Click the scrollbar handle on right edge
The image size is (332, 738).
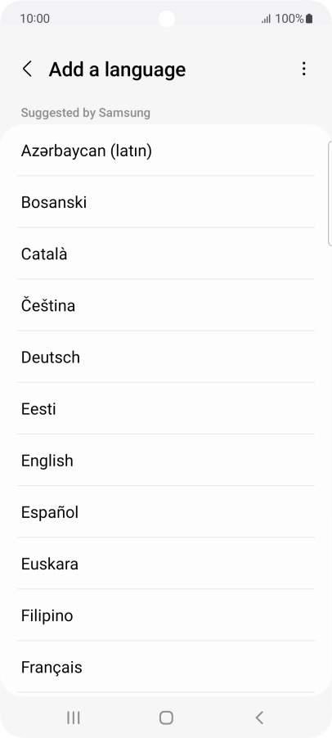click(330, 193)
